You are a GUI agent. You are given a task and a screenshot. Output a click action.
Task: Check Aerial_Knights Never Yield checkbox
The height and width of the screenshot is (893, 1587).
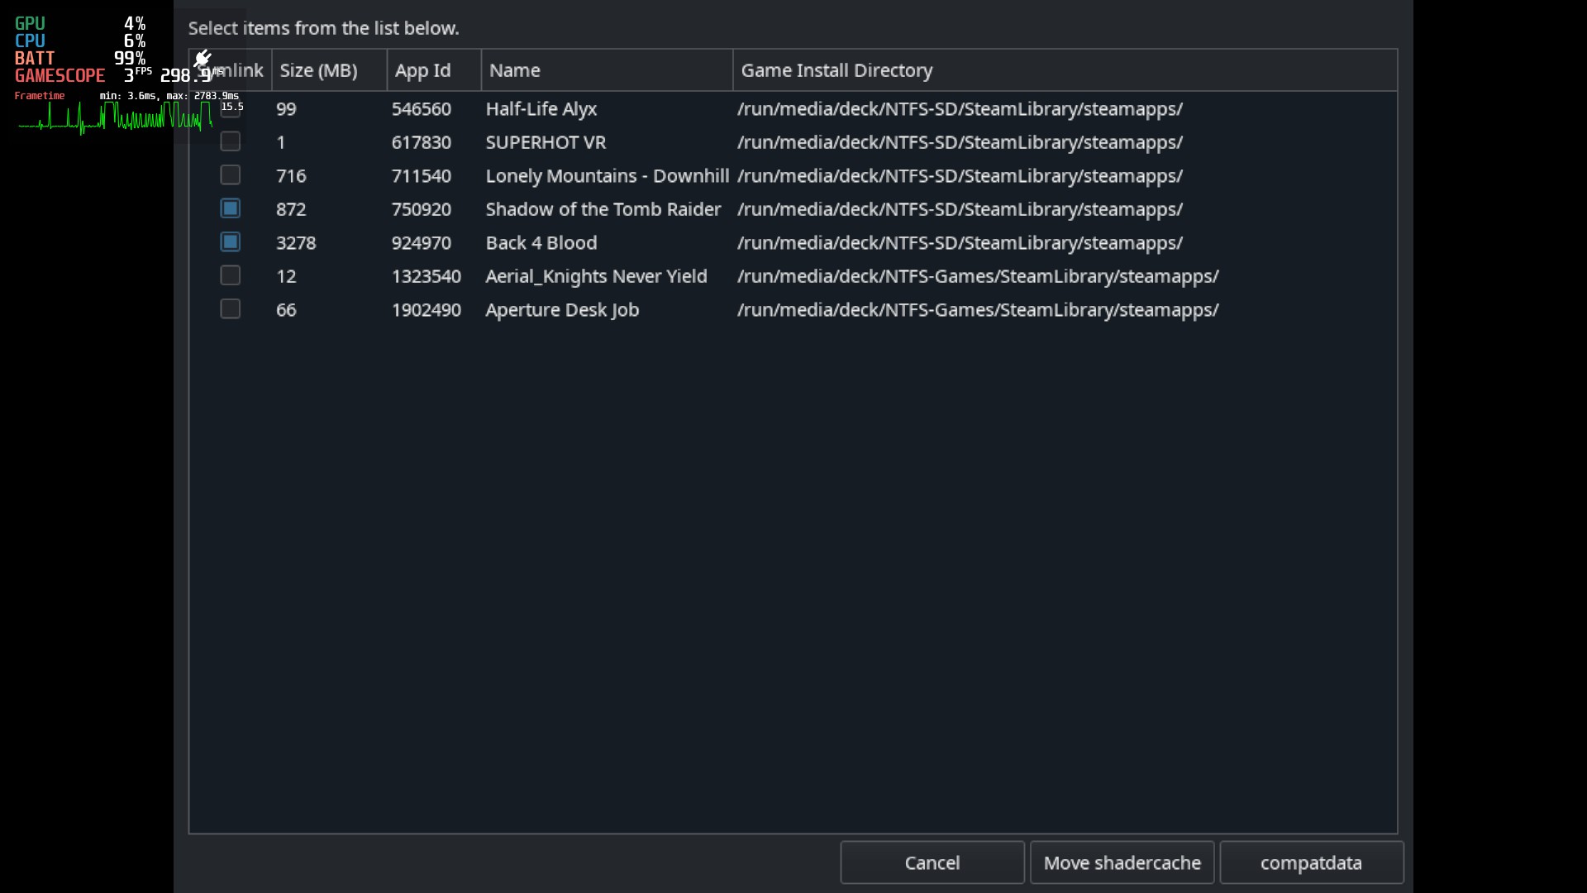tap(230, 275)
